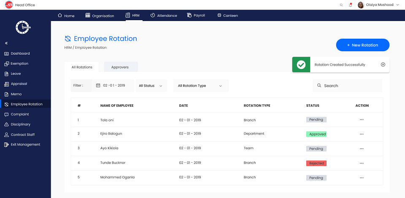Switch to the Approvers tab
Image resolution: width=405 pixels, height=198 pixels.
click(x=121, y=67)
